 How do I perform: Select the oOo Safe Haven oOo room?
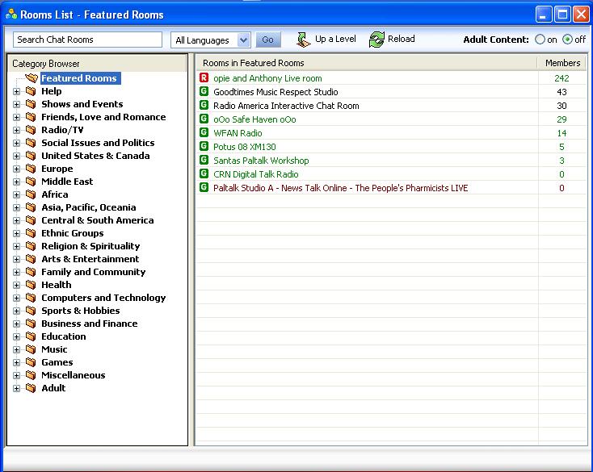pyautogui.click(x=392, y=119)
